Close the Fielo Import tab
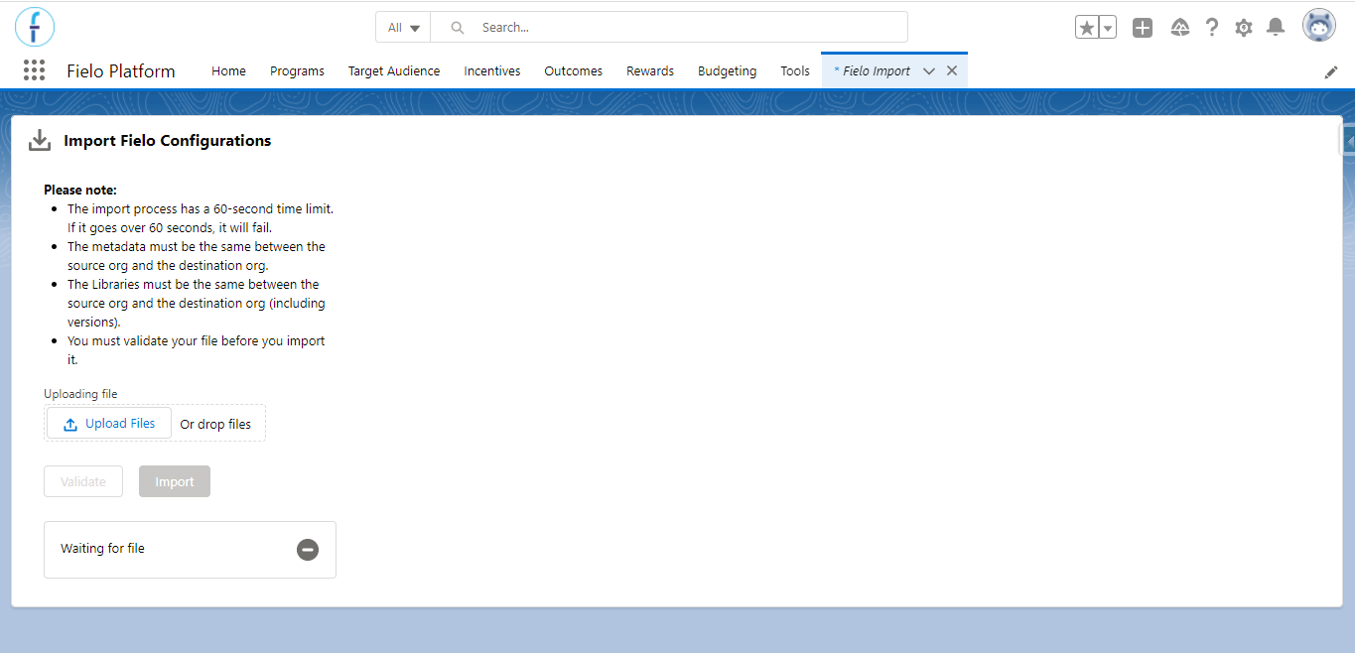Screen dimensions: 1355x653 point(952,70)
